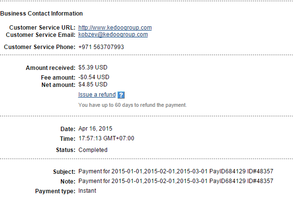Click the Payment type label
This screenshot has width=293, height=201.
click(x=55, y=191)
